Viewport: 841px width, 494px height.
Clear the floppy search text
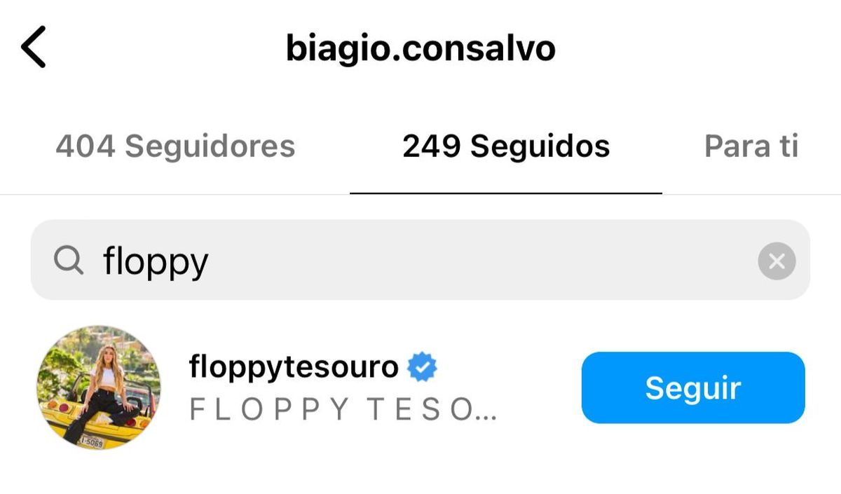[777, 261]
